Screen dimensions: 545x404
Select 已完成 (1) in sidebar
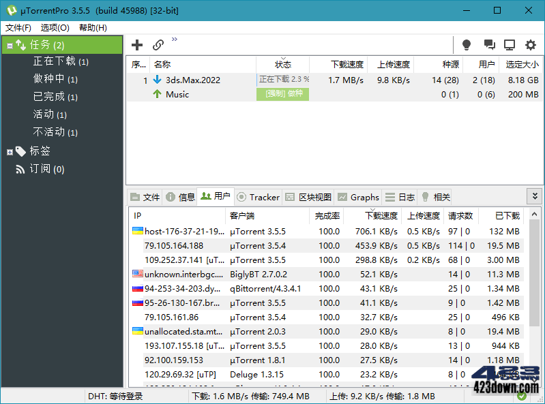55,97
